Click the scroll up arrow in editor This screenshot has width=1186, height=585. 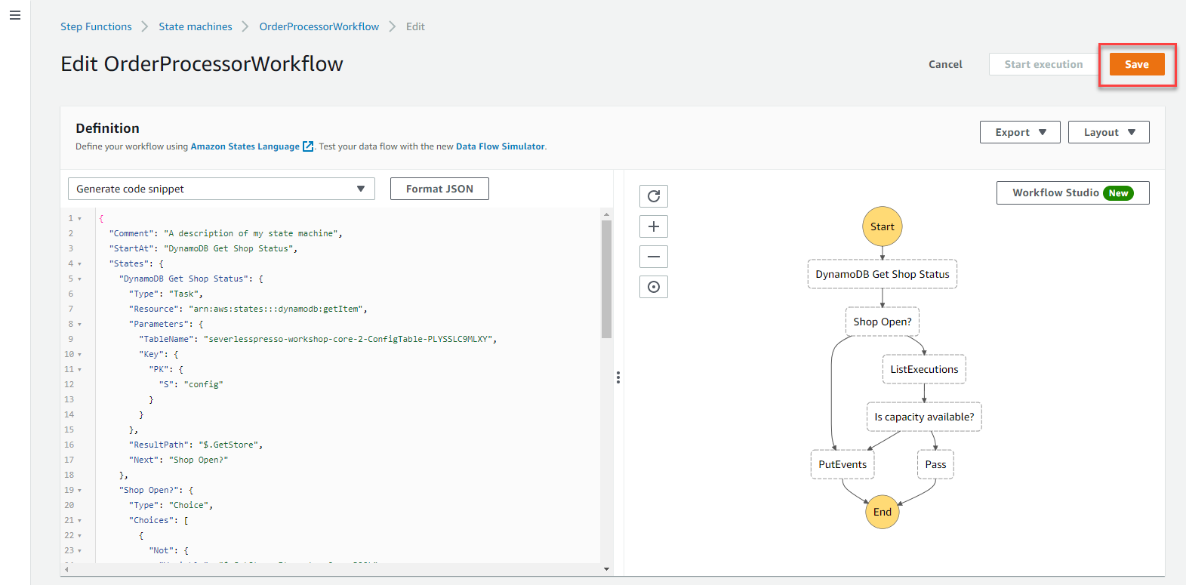tap(606, 214)
